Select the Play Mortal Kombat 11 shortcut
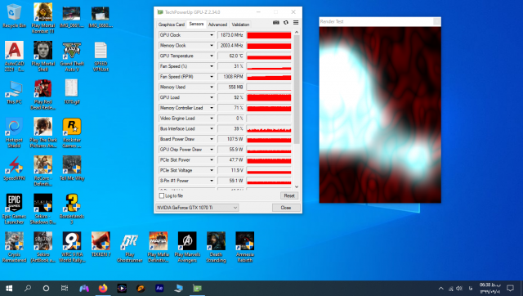 [43, 18]
